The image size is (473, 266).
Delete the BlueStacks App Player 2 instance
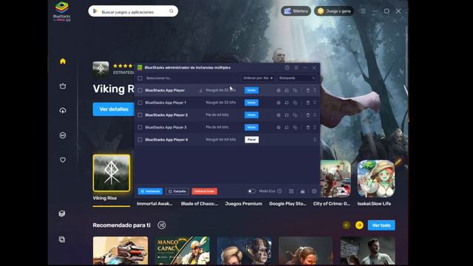coord(307,115)
